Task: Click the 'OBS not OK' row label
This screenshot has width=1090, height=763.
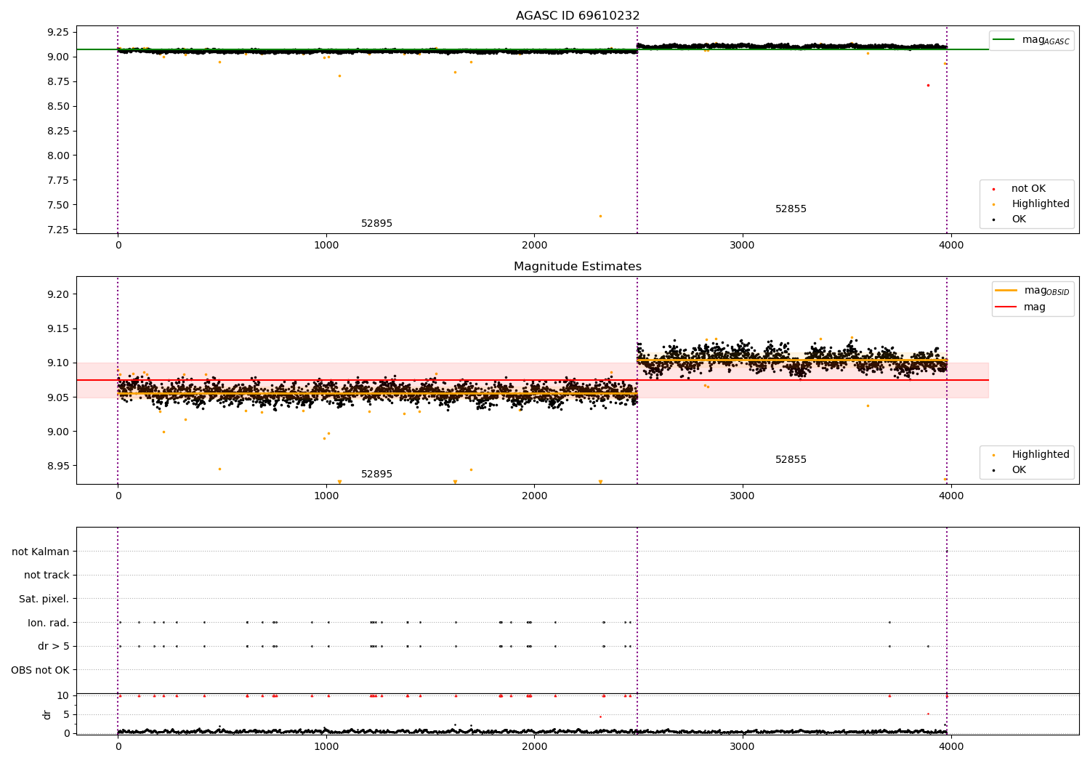Action: (x=41, y=670)
